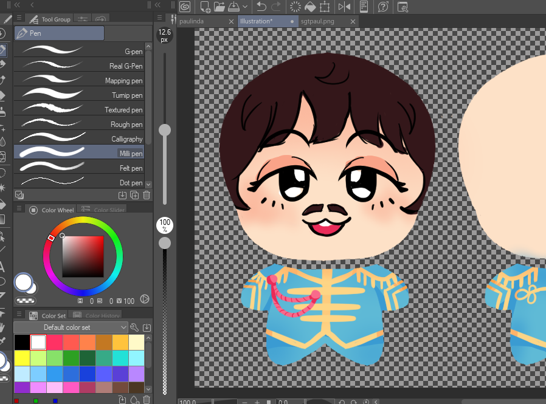Choose the Real G-Pen sub tool
This screenshot has width=546, height=404.
[79, 66]
